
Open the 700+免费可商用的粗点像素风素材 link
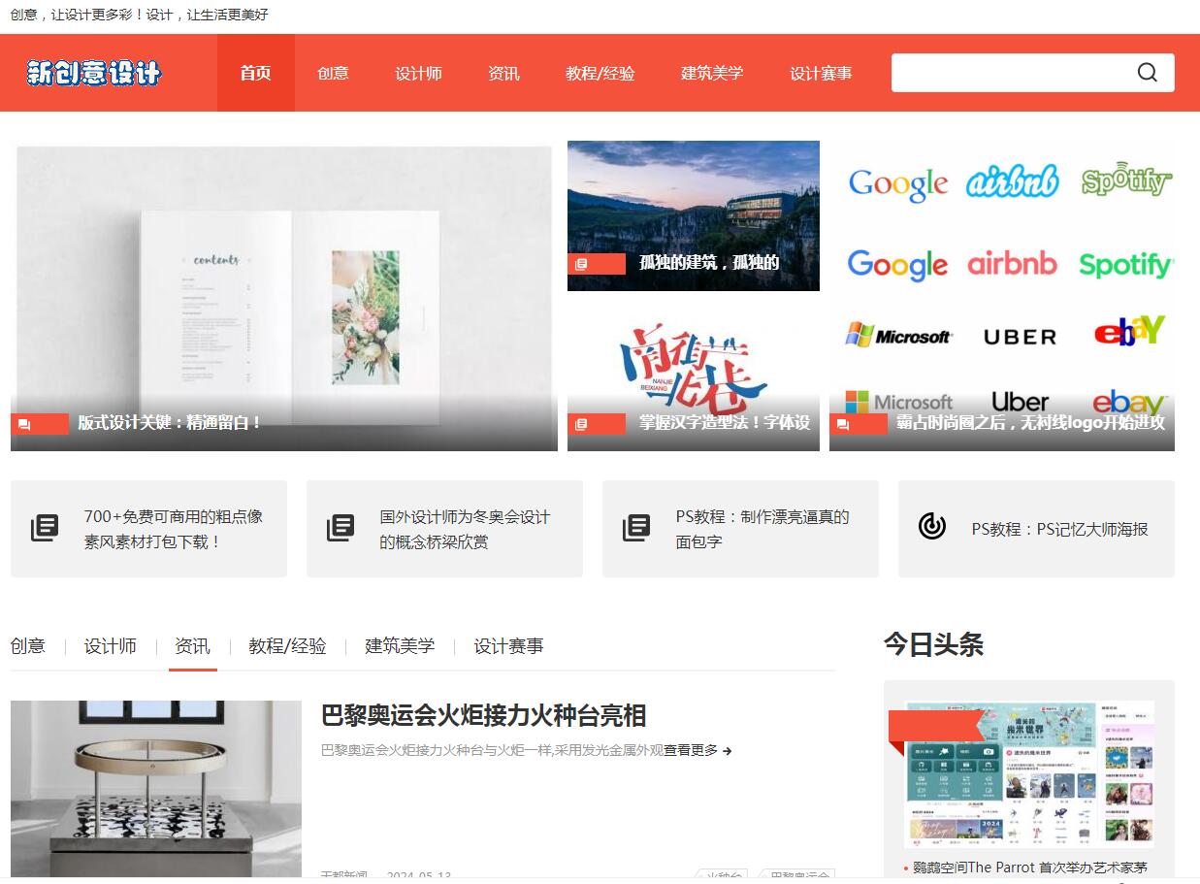(173, 529)
